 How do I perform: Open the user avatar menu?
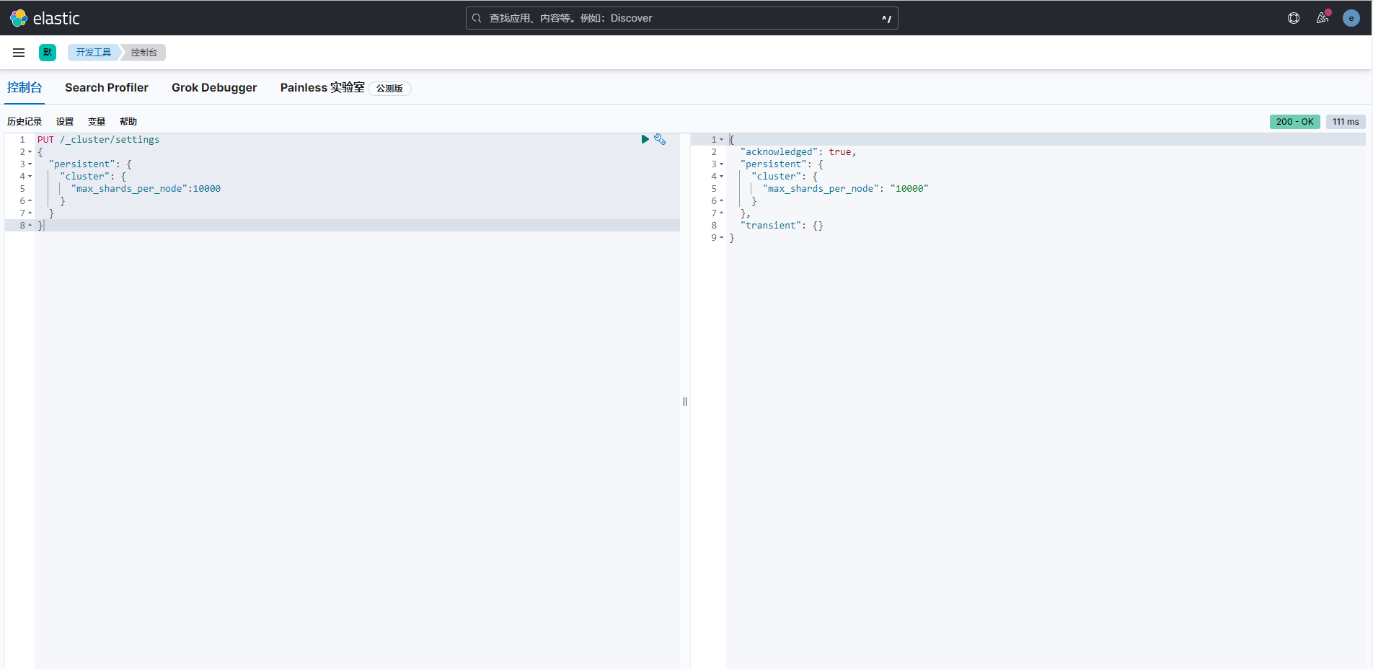click(x=1351, y=18)
